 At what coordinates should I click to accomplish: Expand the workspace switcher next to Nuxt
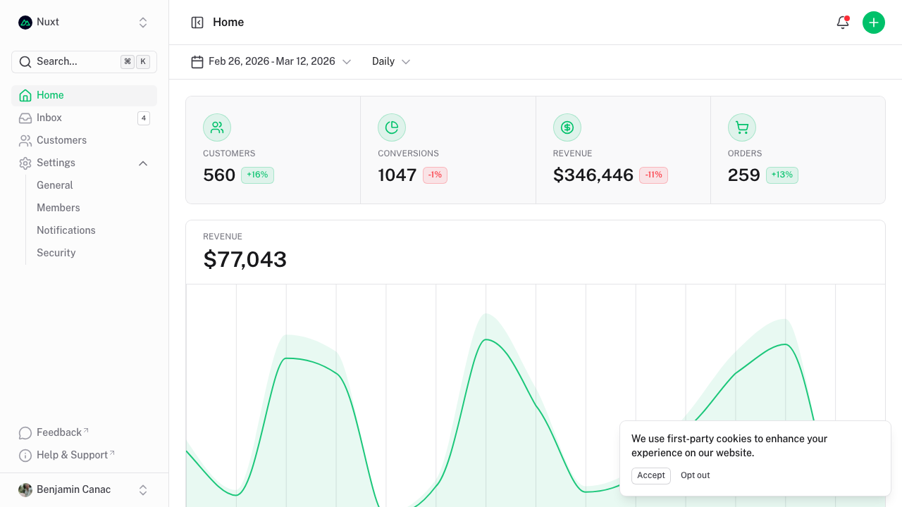click(x=143, y=22)
